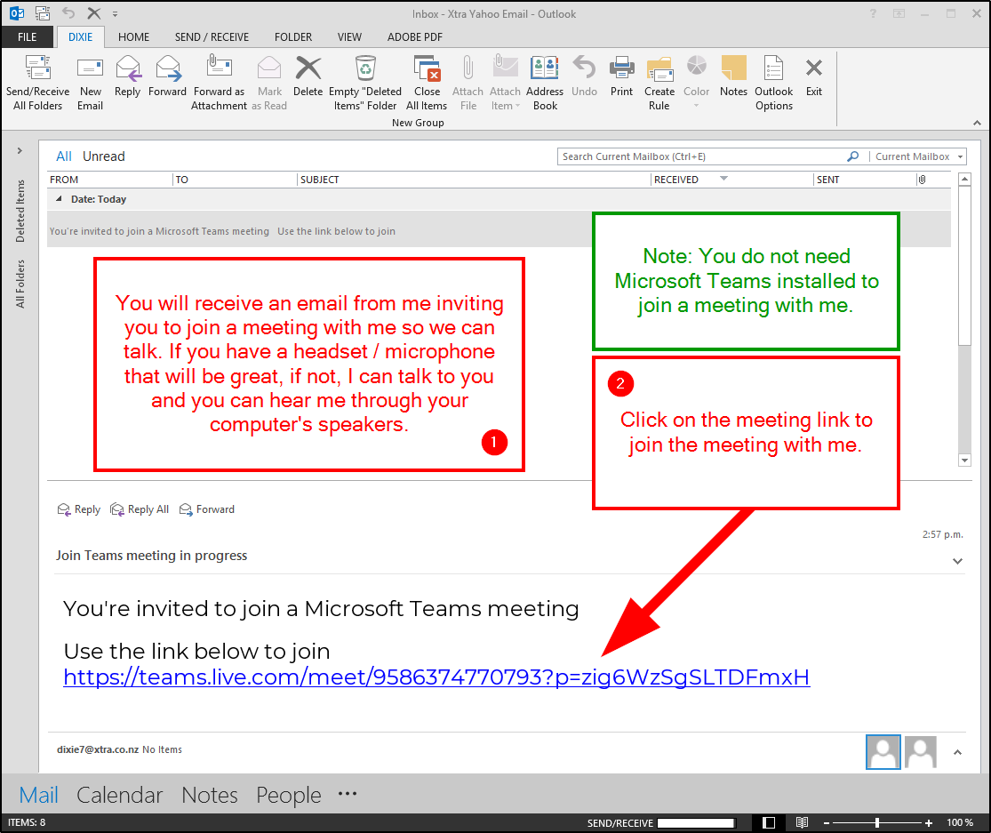991x833 pixels.
Task: Click Forward in the reading pane
Action: 207,509
